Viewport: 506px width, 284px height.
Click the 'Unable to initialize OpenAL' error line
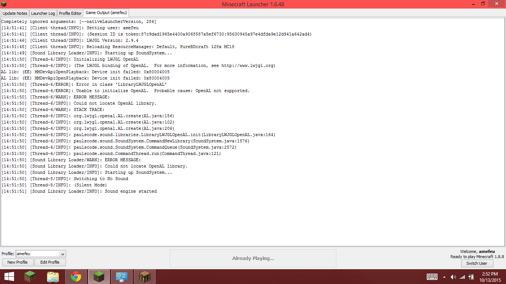pyautogui.click(x=126, y=91)
